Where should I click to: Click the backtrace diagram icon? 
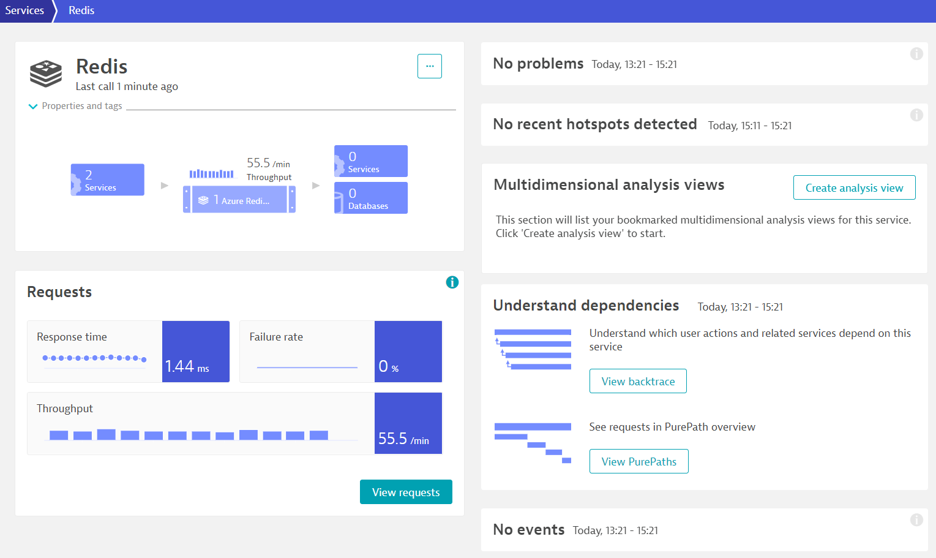point(533,349)
